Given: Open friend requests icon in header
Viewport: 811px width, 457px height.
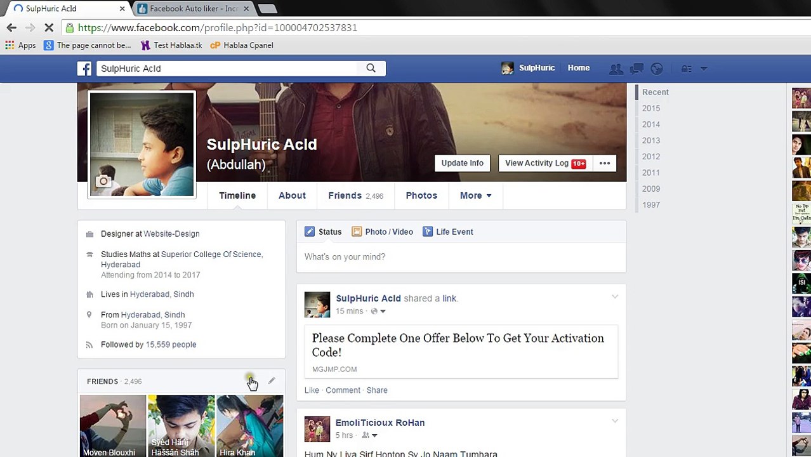Looking at the screenshot, I should pos(616,69).
